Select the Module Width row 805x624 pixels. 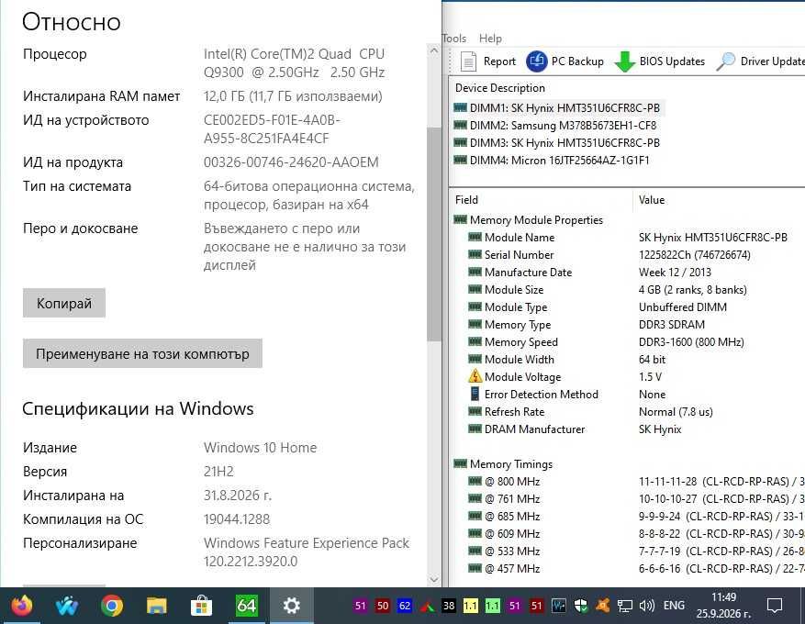(567, 359)
